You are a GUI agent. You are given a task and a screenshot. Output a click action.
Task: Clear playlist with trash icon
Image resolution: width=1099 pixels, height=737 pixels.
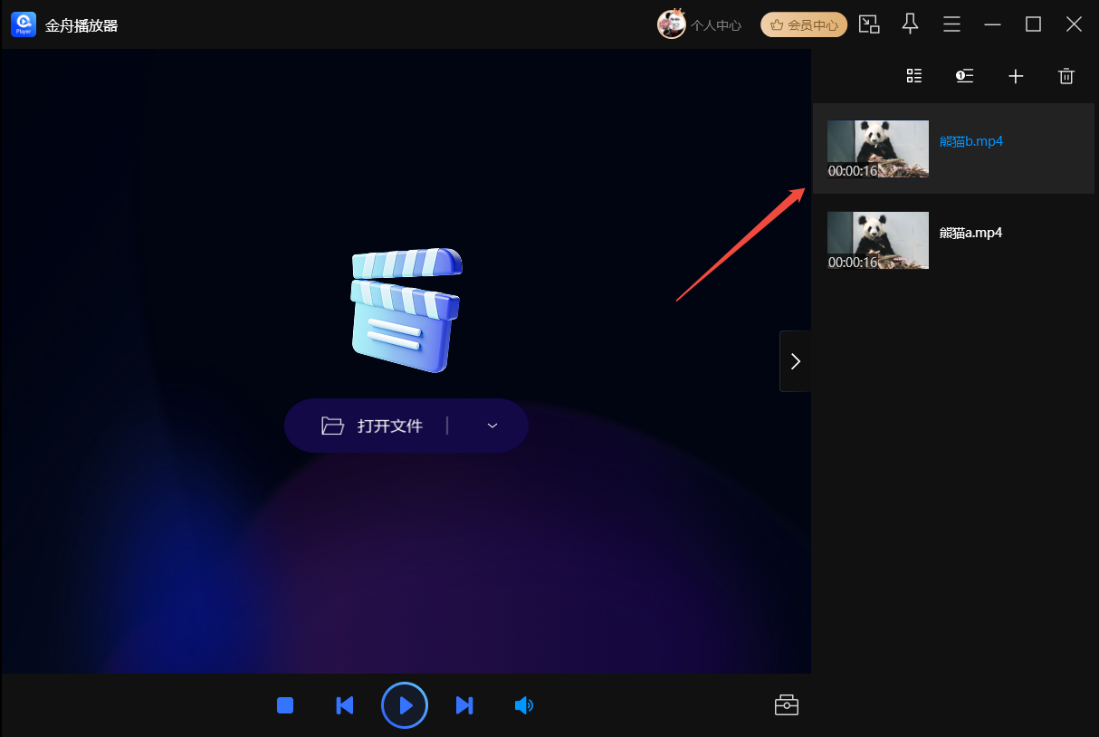tap(1066, 76)
